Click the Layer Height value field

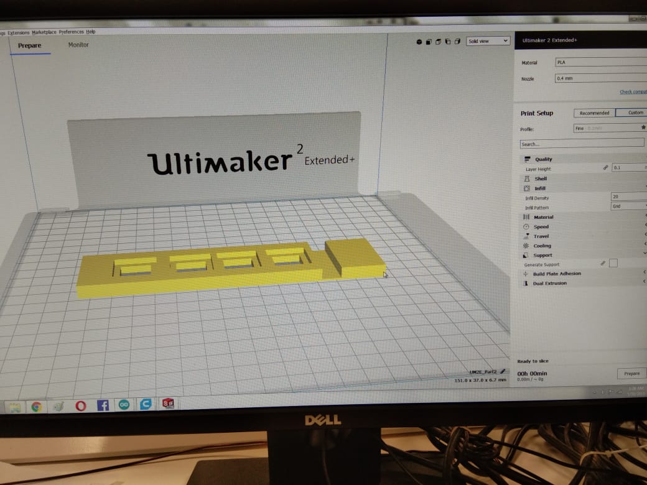coord(629,167)
